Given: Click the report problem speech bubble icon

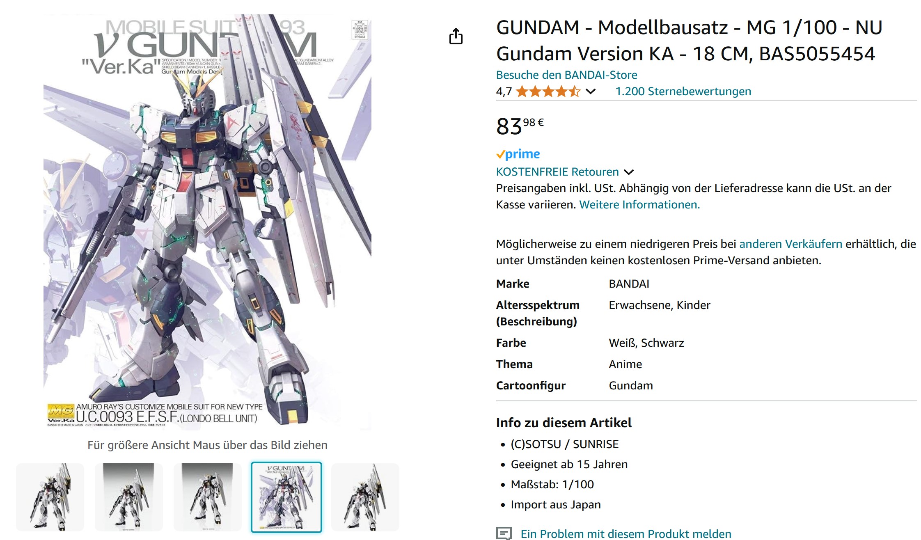Looking at the screenshot, I should 504,533.
